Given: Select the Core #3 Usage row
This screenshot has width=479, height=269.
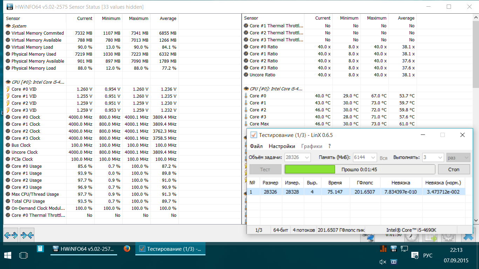Looking at the screenshot, I should (91, 187).
